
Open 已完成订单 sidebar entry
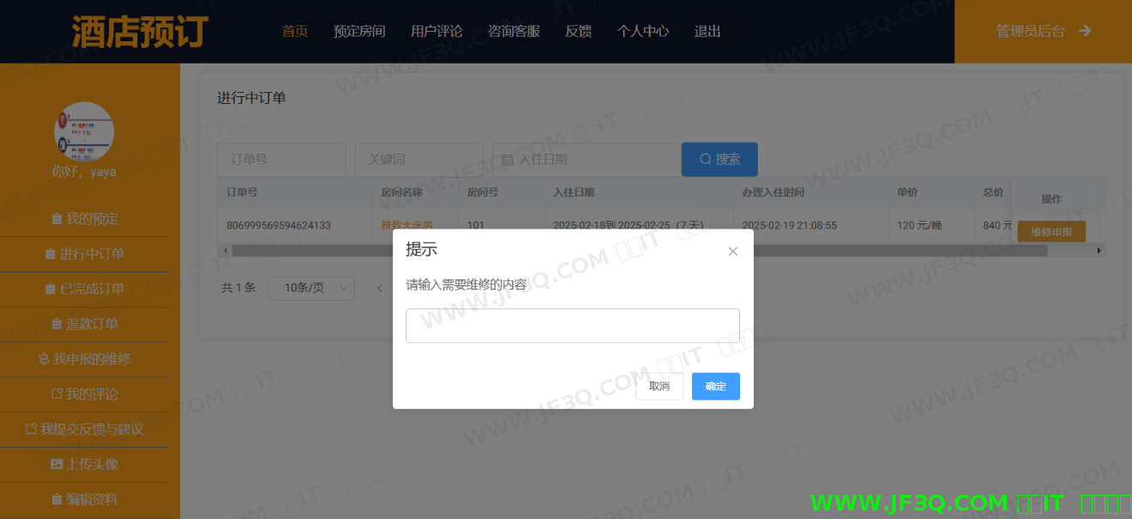85,290
